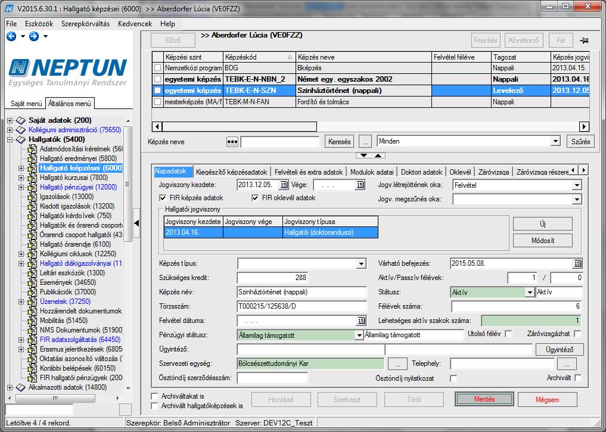The image size is (606, 432).
Task: Click the Saját adatok (200) book icon
Action: point(20,120)
